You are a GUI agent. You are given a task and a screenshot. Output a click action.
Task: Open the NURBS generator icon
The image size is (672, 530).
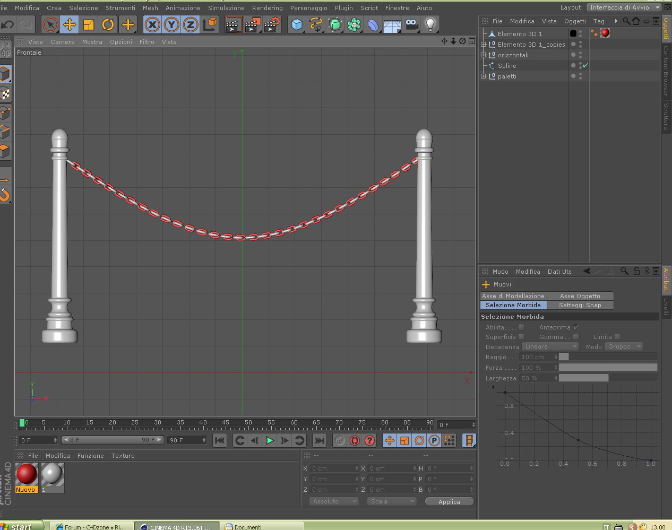[x=335, y=24]
